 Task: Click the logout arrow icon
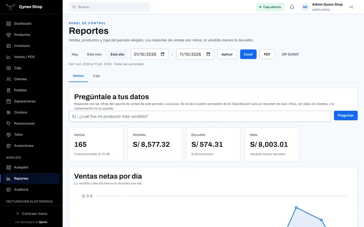[351, 7]
